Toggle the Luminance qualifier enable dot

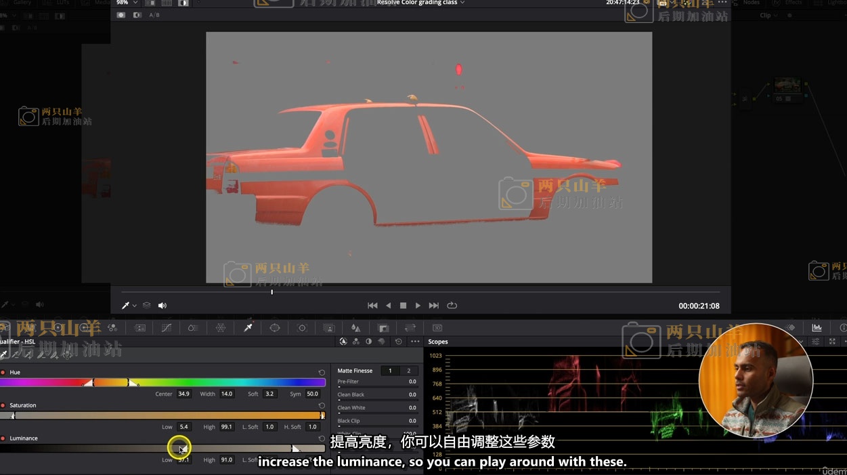[x=3, y=438]
